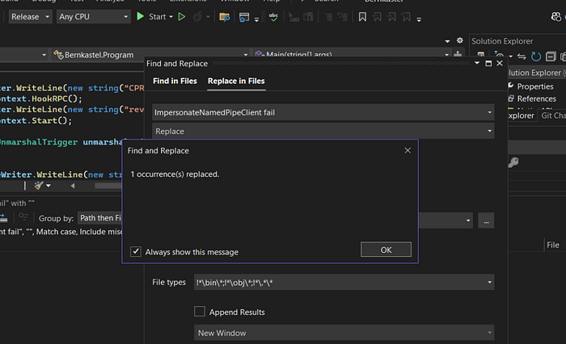
Task: Click the Start debugging button label
Action: pyautogui.click(x=157, y=17)
